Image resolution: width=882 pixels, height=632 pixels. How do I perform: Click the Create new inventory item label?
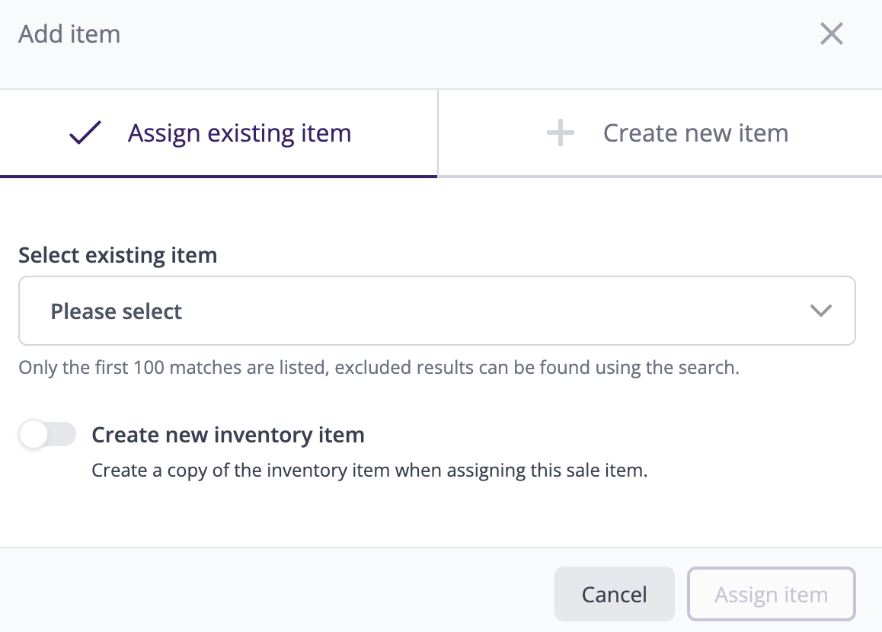228,435
